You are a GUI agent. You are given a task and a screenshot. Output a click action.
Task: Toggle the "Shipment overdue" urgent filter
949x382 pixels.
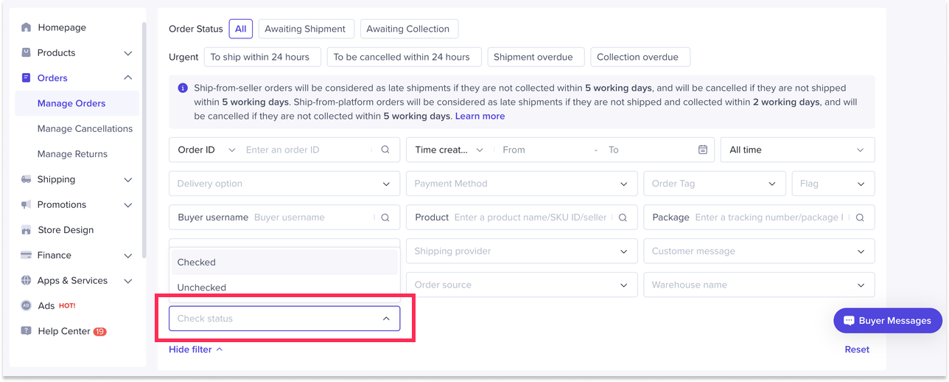[x=535, y=57]
